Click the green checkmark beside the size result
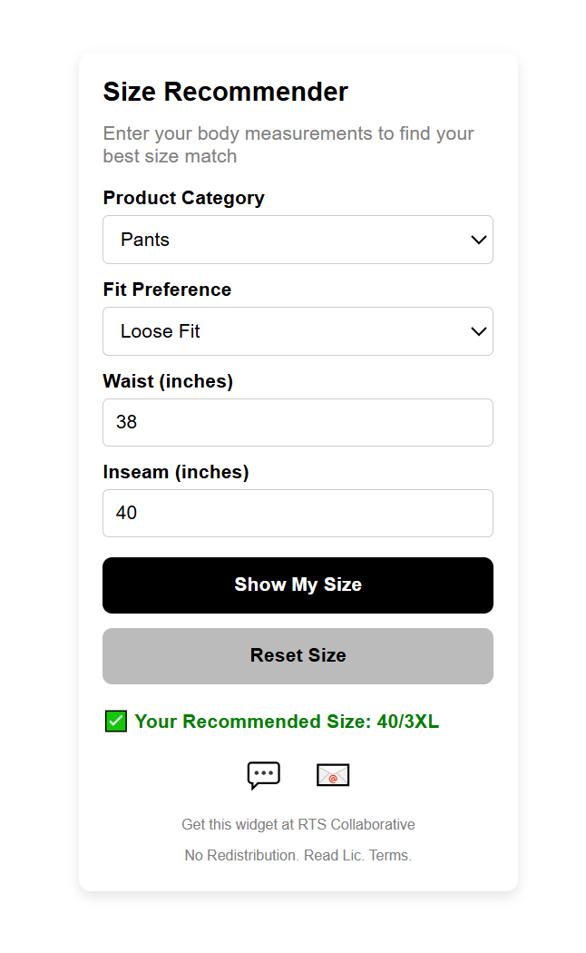Image resolution: width=586 pixels, height=953 pixels. tap(115, 721)
